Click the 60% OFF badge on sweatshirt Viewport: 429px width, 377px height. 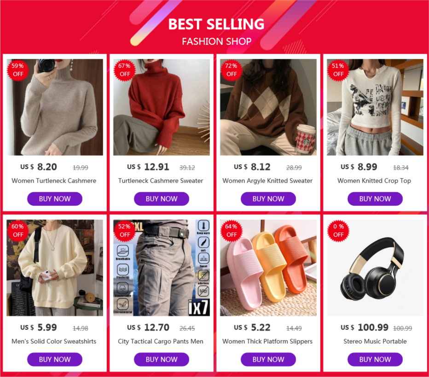[x=18, y=231]
